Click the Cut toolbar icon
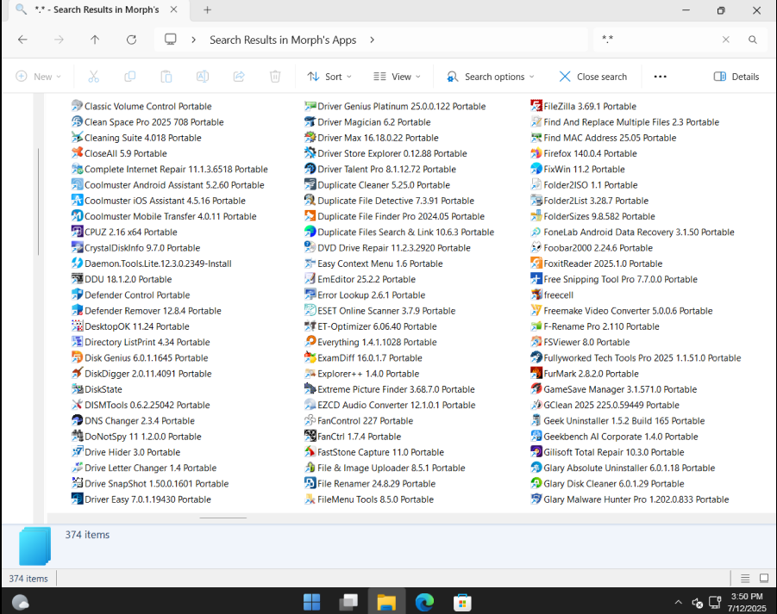Image resolution: width=777 pixels, height=614 pixels. click(94, 76)
